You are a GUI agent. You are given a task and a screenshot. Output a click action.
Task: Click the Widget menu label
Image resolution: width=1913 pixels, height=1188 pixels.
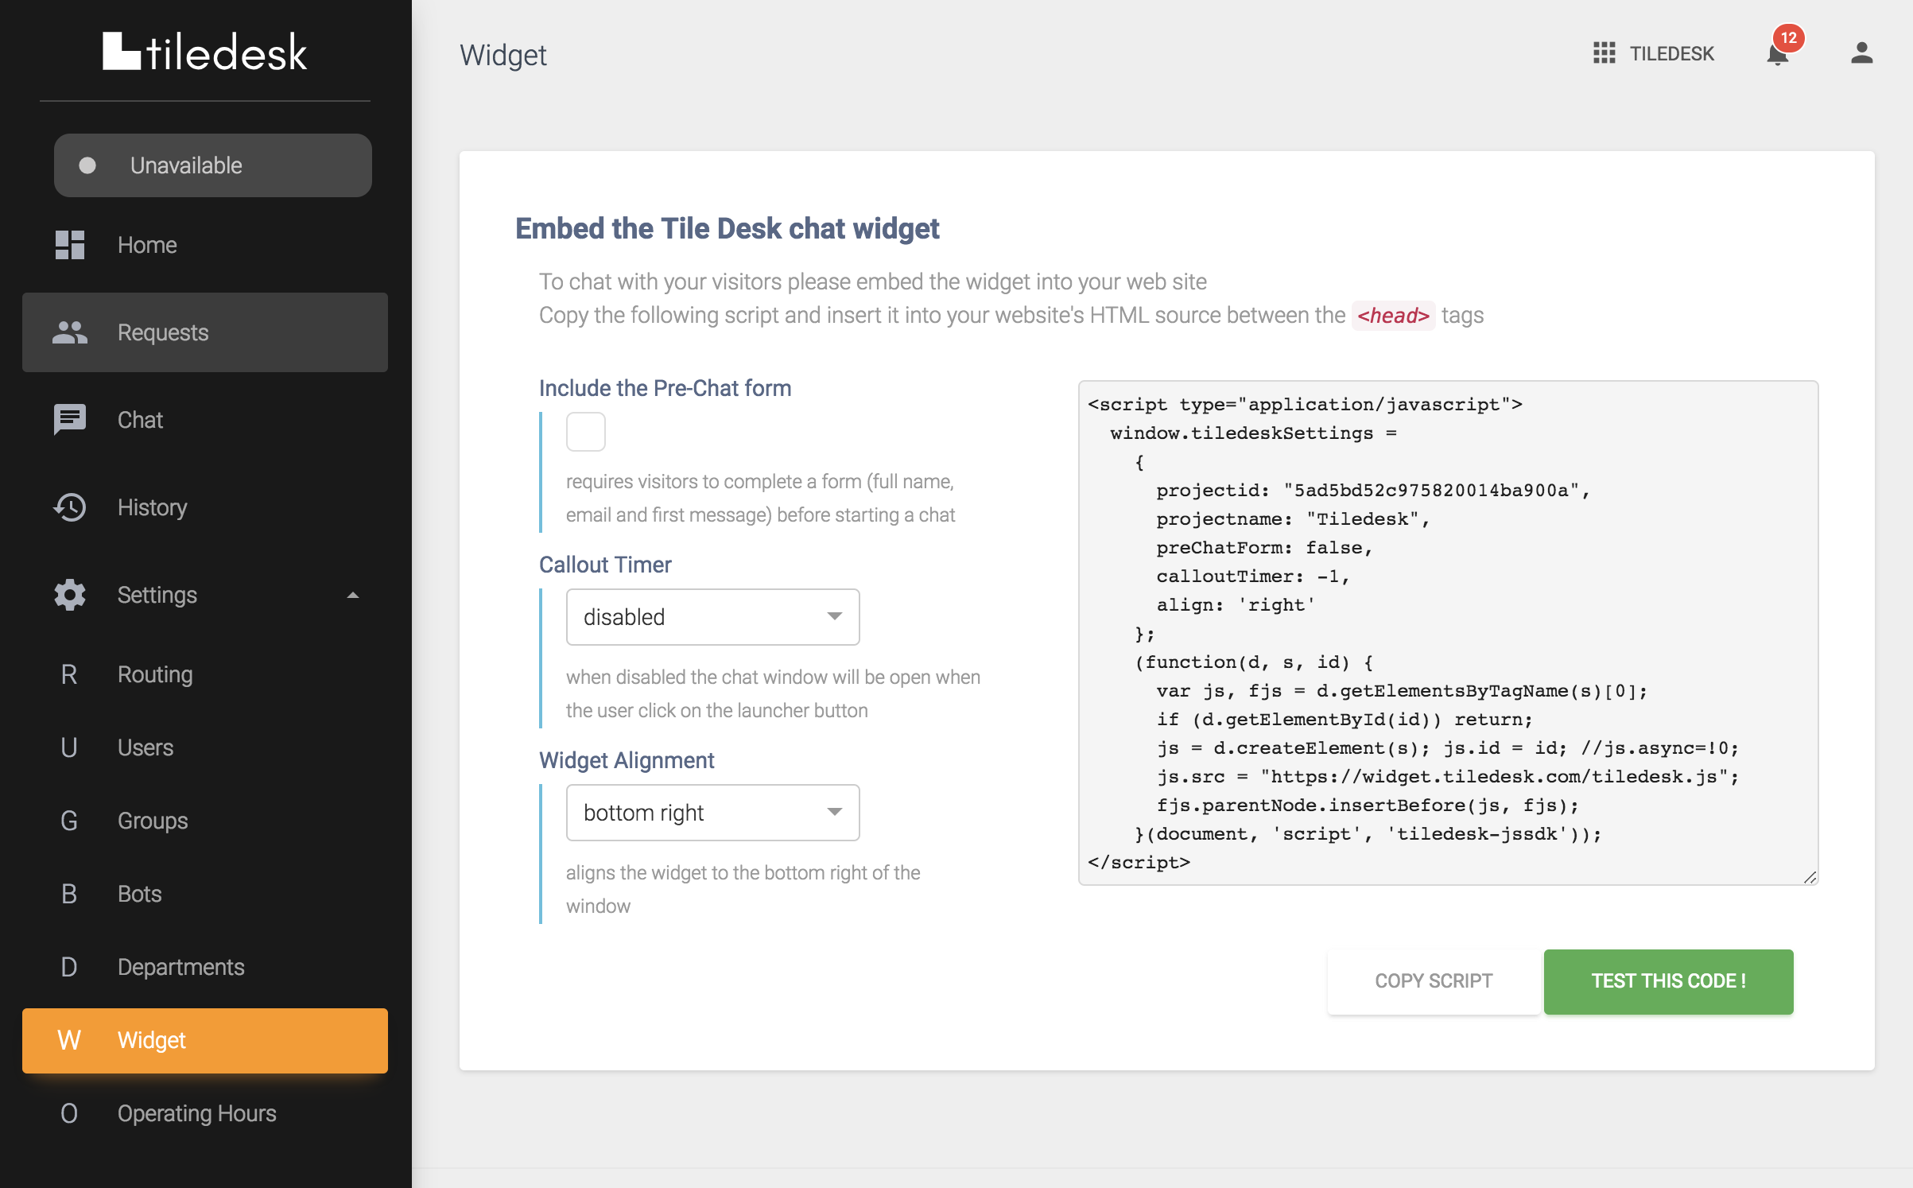(151, 1040)
